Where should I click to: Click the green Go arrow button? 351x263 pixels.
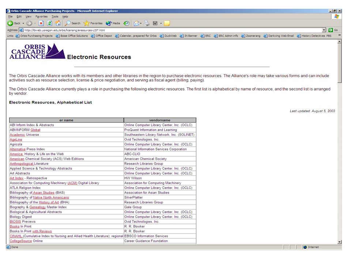click(x=331, y=30)
